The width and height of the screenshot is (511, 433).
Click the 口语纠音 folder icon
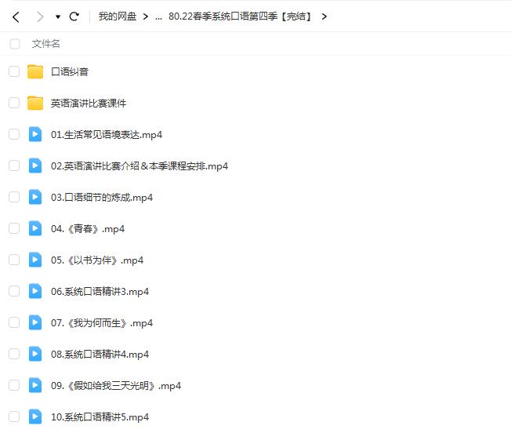(35, 71)
